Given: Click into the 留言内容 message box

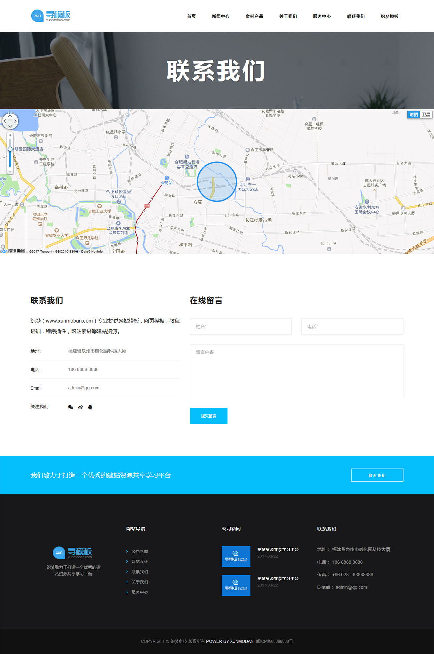Looking at the screenshot, I should pos(296,371).
